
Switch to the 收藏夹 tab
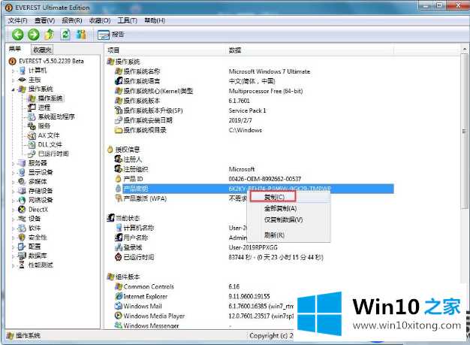42,50
